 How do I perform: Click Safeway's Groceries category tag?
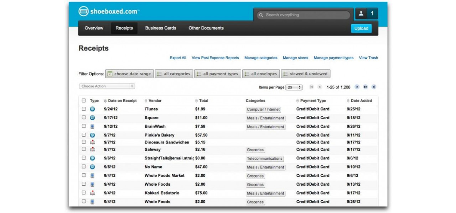pos(255,150)
